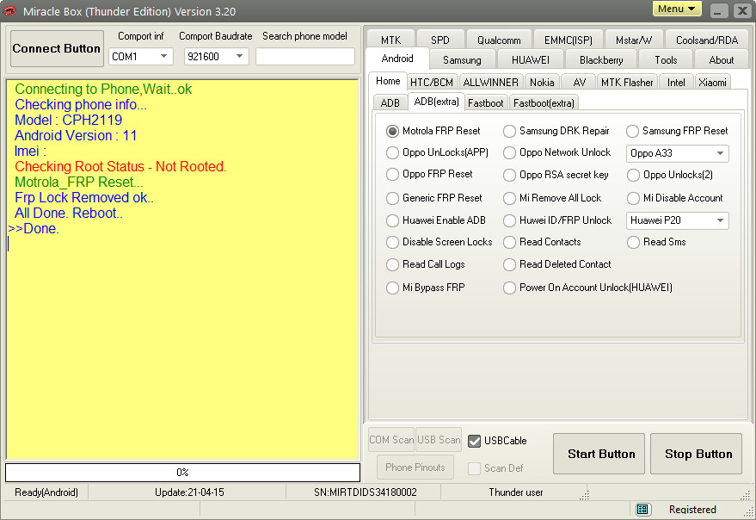Focus the Search phone model field
Screen dimensions: 756x520
305,57
